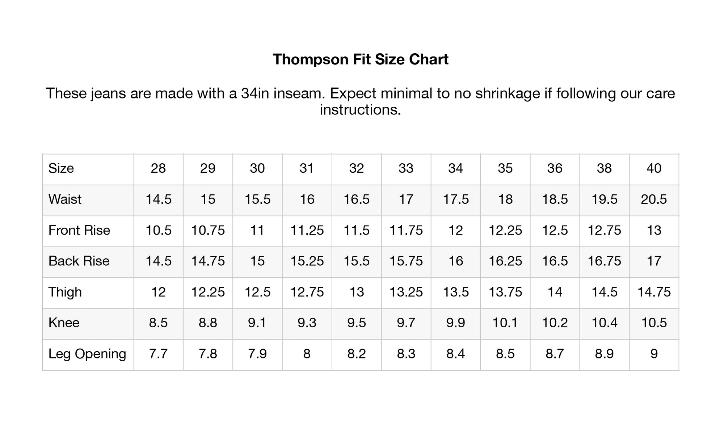Click the Knee value for size 29
The height and width of the screenshot is (421, 724).
point(208,323)
